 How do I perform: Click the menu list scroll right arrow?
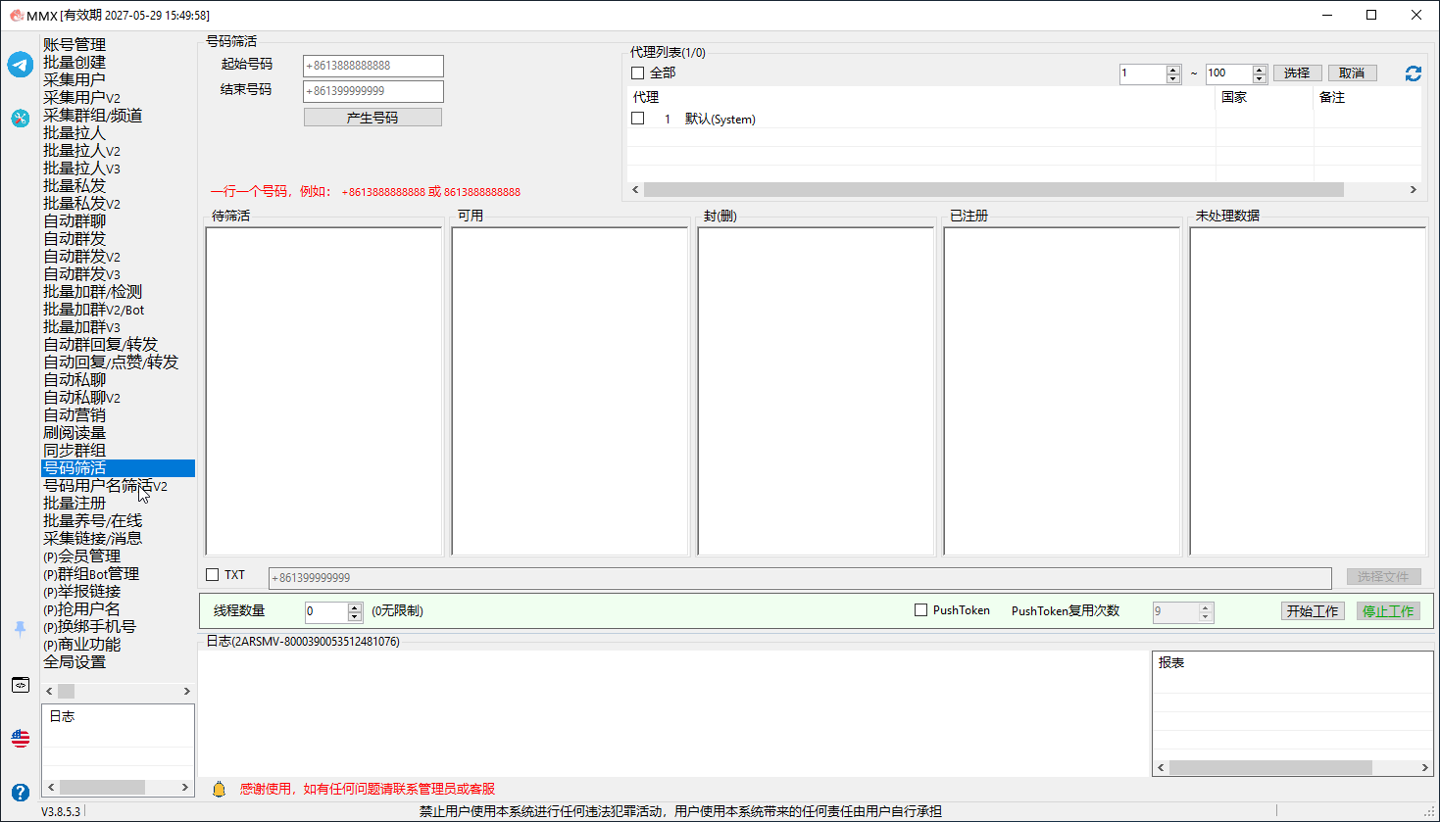point(186,692)
